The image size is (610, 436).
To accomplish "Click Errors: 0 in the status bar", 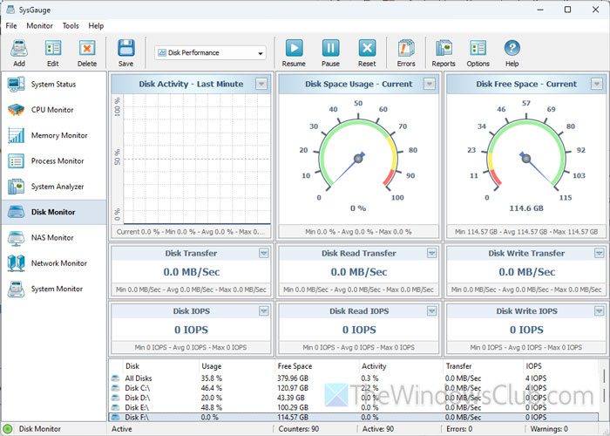I will (x=459, y=429).
